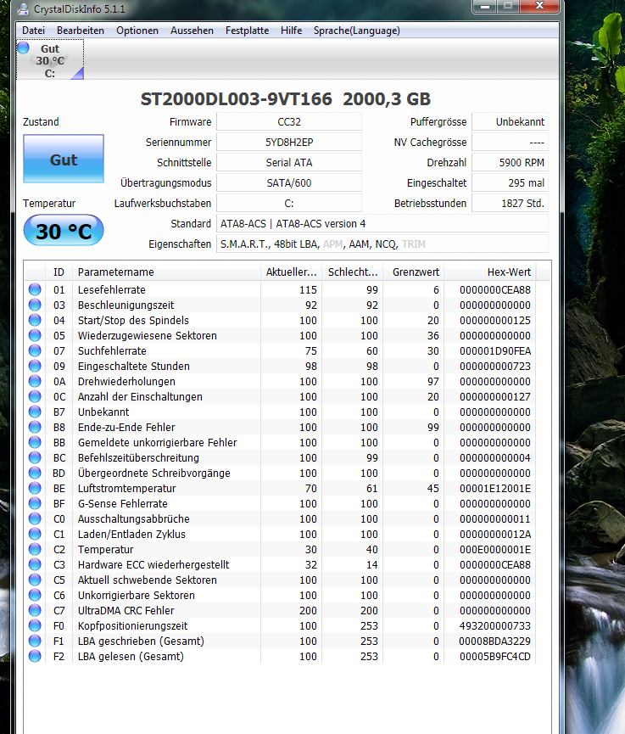This screenshot has width=625, height=734.
Task: Click status icon of LBA geschrieben (Gesamt) row
Action: [35, 641]
